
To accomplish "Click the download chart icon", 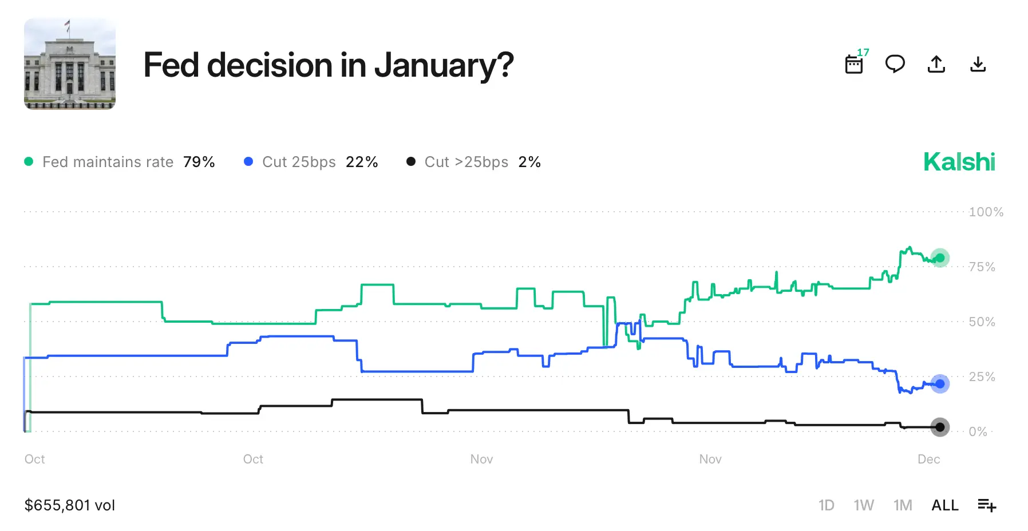I will [978, 64].
